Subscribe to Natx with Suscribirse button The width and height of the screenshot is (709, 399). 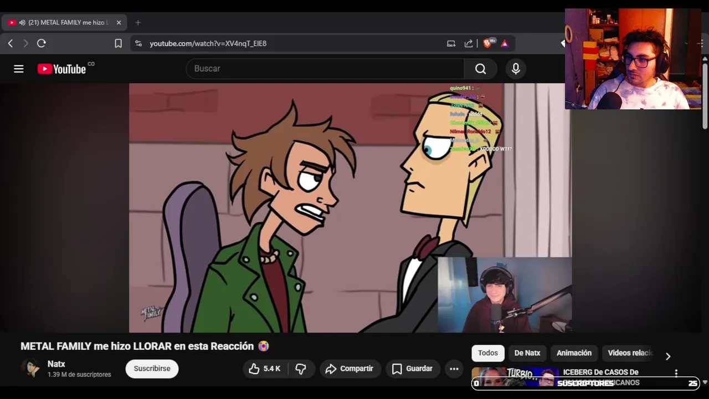tap(152, 369)
